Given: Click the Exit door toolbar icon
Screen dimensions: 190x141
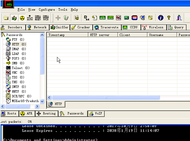Looking at the screenshot, I should 179,18.
